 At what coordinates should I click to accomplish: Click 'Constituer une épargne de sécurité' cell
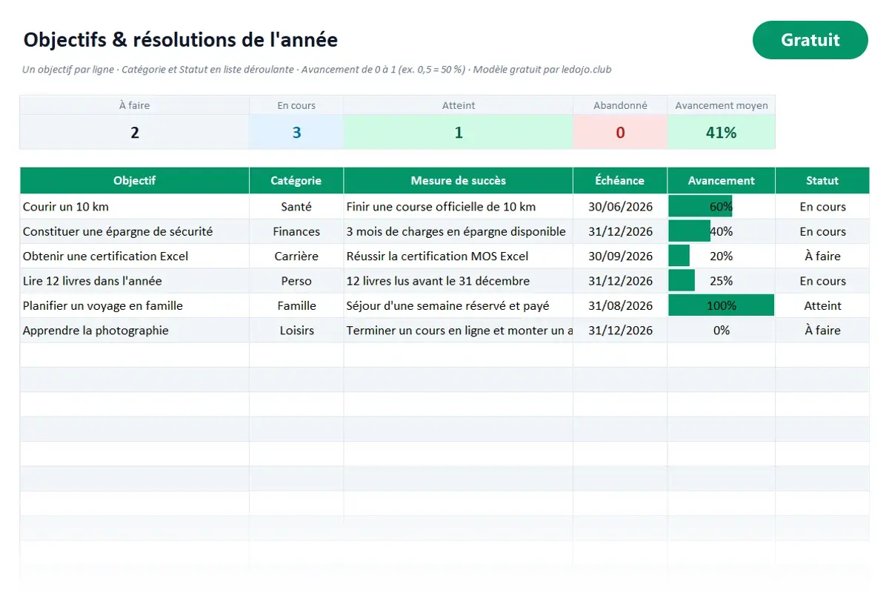pos(134,231)
